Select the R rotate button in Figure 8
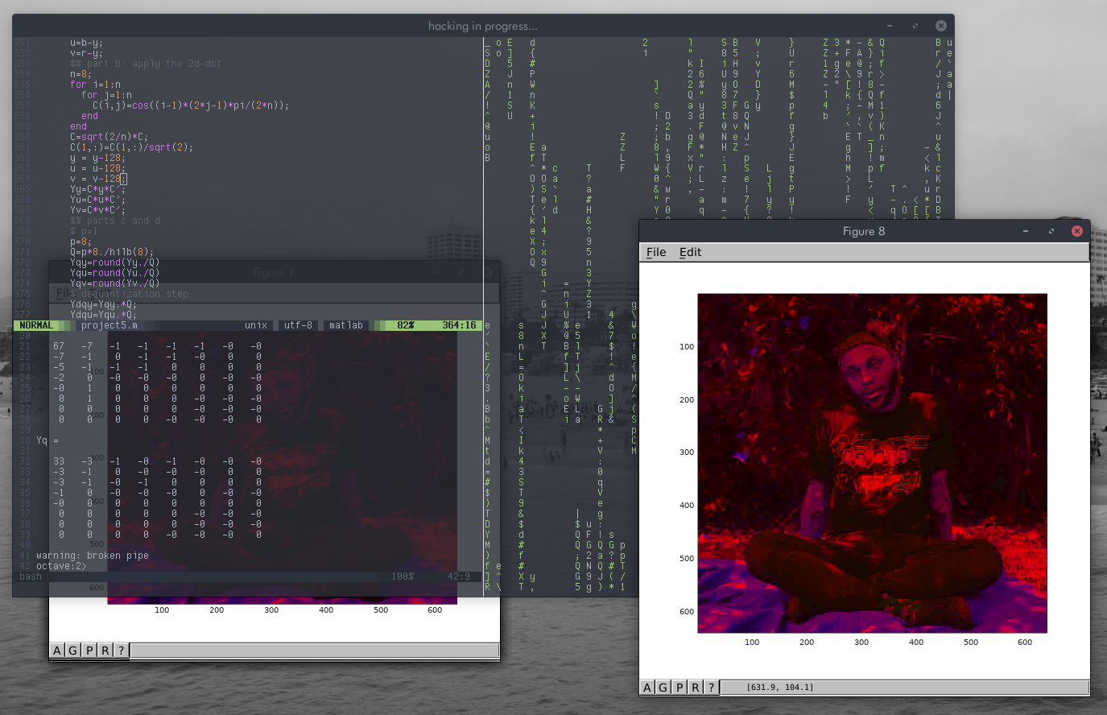 pyautogui.click(x=696, y=688)
